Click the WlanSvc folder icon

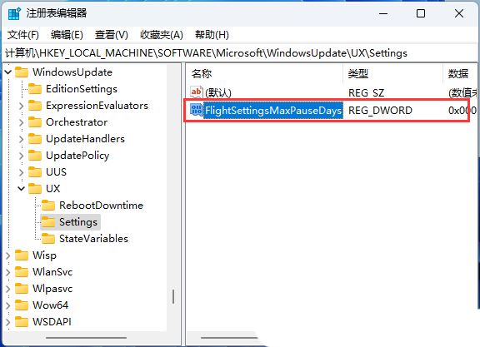(x=22, y=272)
